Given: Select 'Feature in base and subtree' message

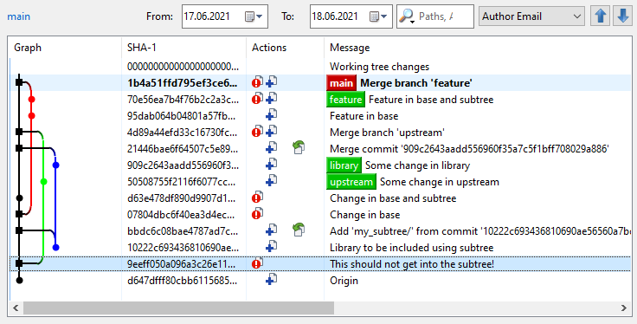Looking at the screenshot, I should pyautogui.click(x=431, y=100).
